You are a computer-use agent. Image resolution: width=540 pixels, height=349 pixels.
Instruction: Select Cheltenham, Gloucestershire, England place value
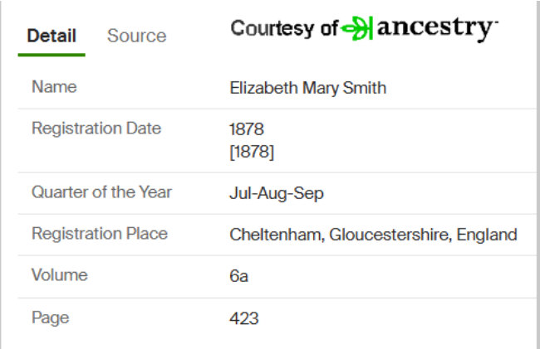(x=373, y=235)
